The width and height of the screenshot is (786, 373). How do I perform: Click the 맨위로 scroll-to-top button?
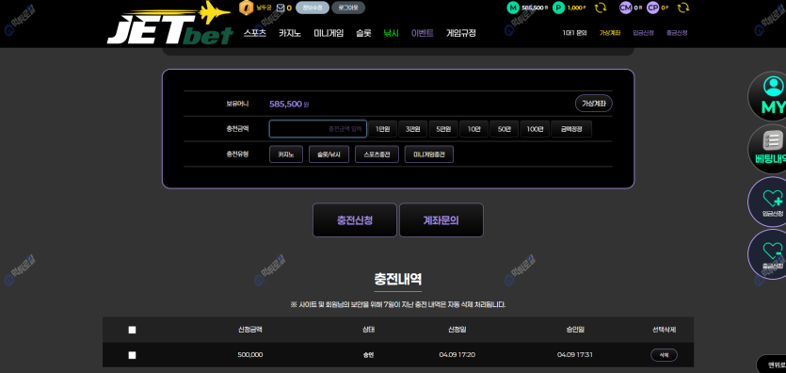point(772,365)
